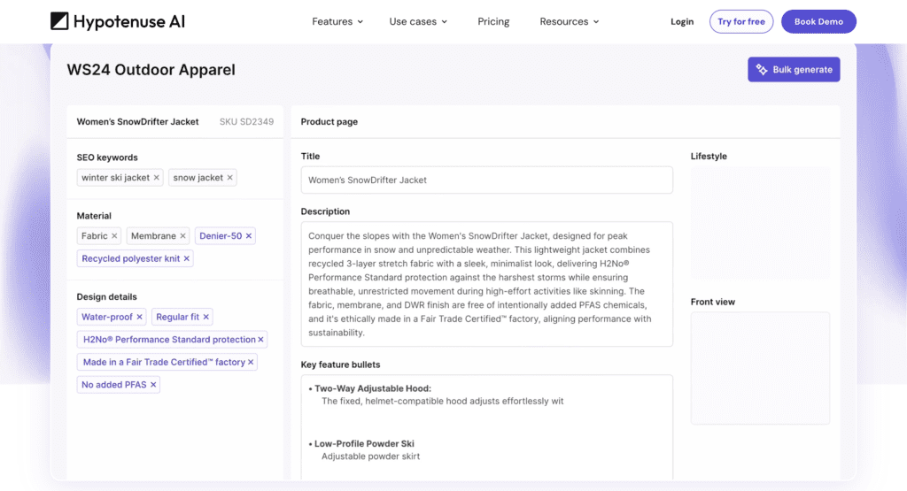This screenshot has height=491, width=907.
Task: Go to the Pricing page
Action: 493,21
